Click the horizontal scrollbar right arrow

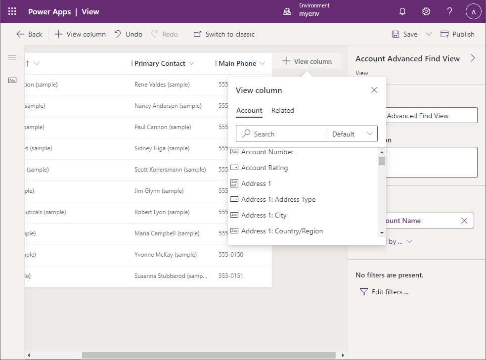coord(343,355)
